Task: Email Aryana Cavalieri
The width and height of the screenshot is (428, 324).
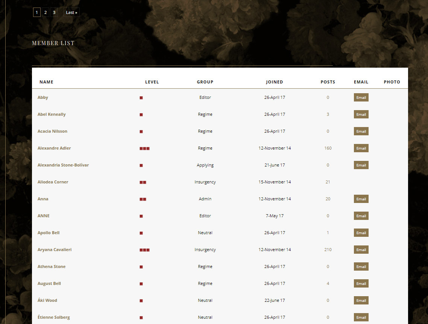Action: 361,250
